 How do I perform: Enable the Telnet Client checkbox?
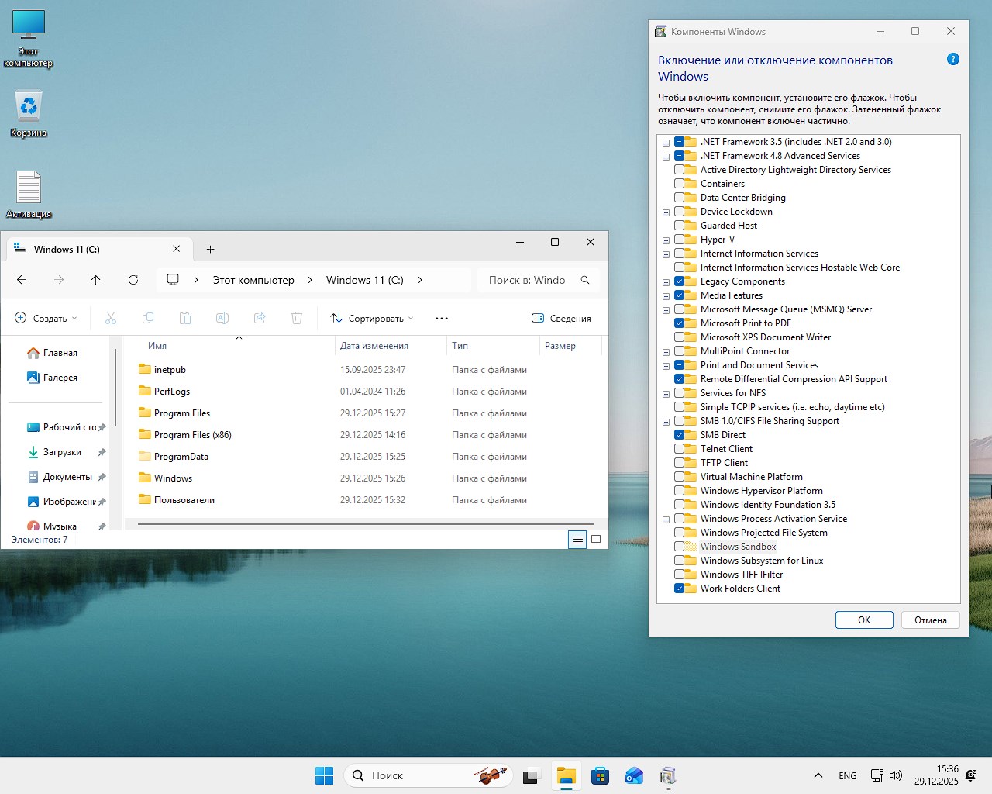[680, 449]
